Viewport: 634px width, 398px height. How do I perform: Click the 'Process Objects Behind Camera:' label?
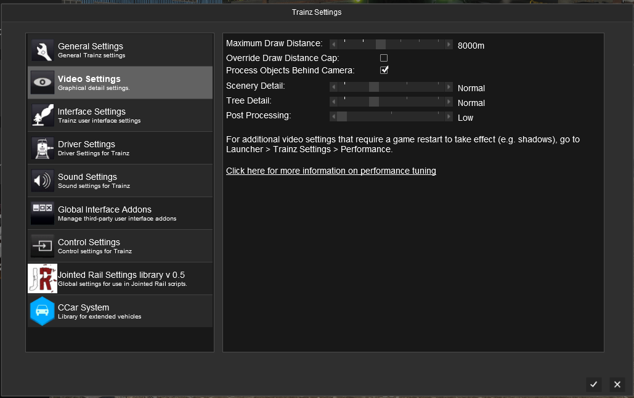pos(290,70)
